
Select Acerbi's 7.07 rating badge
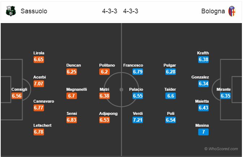(39, 84)
